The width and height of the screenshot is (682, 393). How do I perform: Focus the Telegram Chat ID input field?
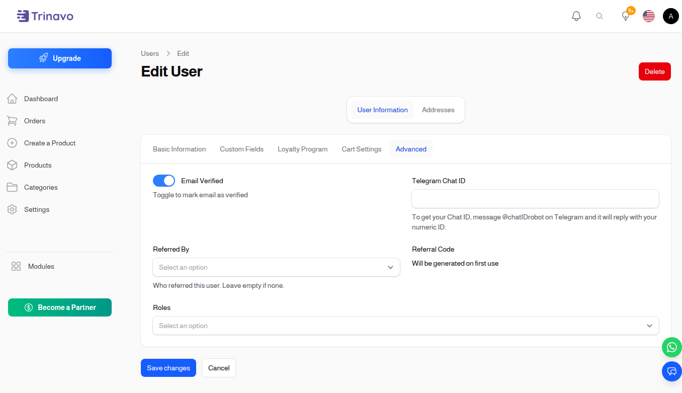pos(535,199)
